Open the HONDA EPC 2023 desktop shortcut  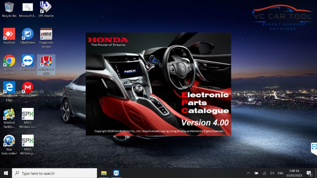point(46,61)
